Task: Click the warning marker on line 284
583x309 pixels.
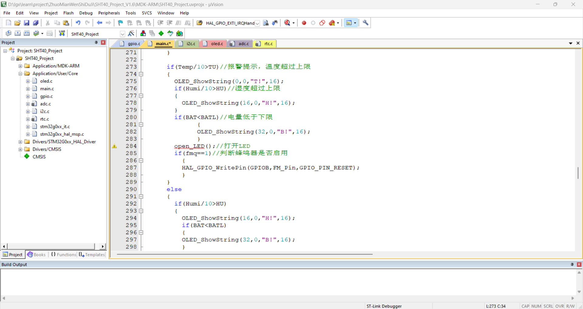Action: click(x=114, y=146)
